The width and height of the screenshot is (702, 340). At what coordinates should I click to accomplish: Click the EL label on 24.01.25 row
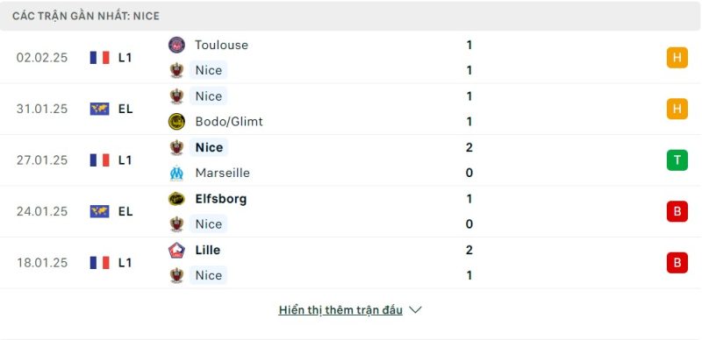[x=125, y=211]
